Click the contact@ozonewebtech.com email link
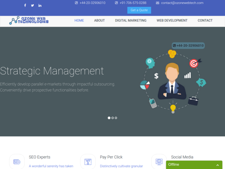The image size is (225, 169). click(x=182, y=3)
